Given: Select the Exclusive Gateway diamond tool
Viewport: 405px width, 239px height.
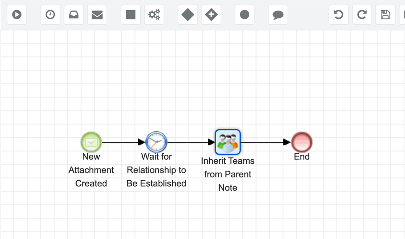Looking at the screenshot, I should tap(188, 15).
